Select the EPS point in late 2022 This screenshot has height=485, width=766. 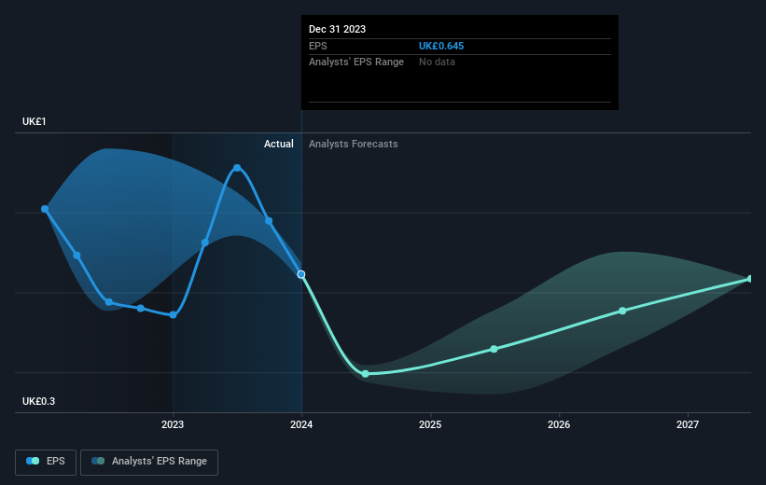click(x=141, y=308)
